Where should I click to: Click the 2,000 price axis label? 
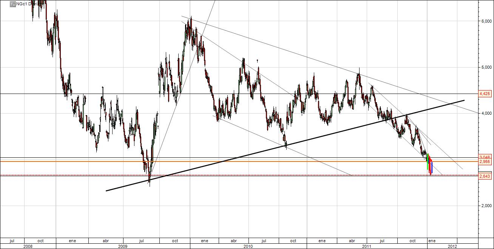(486, 206)
